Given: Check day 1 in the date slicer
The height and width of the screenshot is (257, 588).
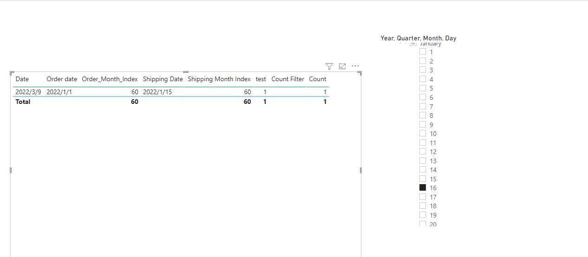Looking at the screenshot, I should (423, 51).
